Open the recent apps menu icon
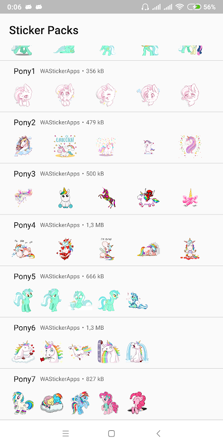223x447 pixels. click(65, 434)
